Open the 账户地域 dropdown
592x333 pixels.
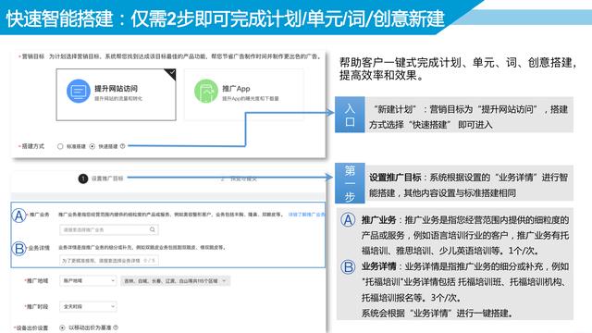pos(88,281)
